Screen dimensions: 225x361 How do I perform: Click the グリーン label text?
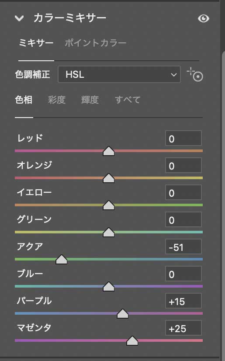[34, 219]
